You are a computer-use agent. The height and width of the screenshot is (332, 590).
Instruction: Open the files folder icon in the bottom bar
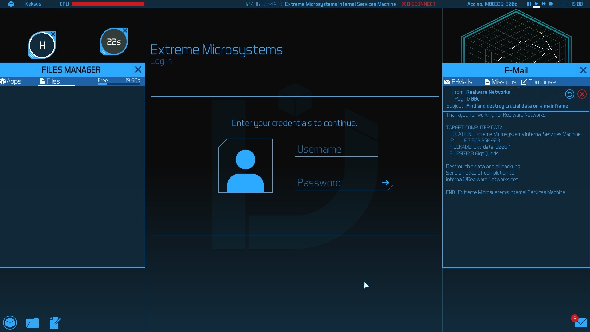coord(33,323)
